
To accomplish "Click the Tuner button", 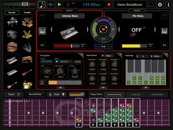I will 13,94.
